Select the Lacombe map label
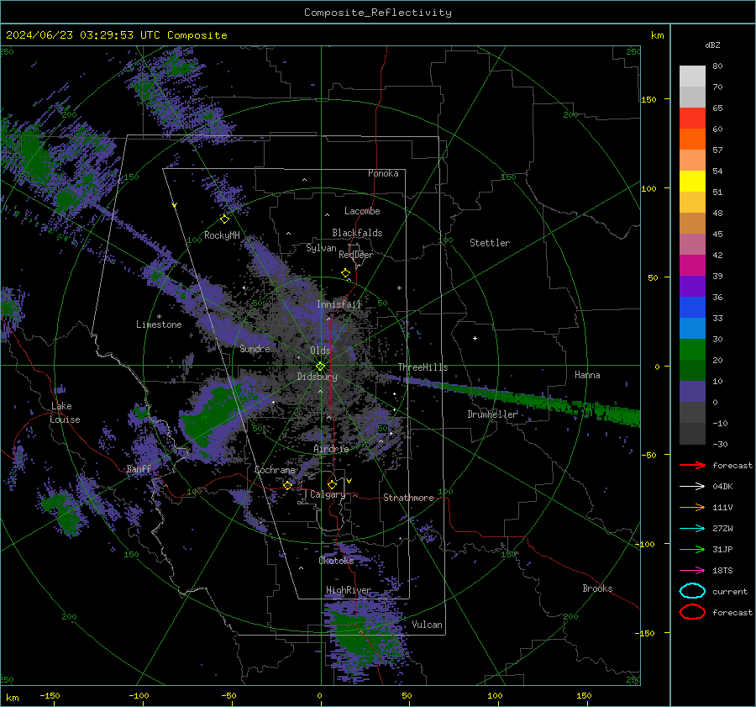The width and height of the screenshot is (756, 707). [362, 211]
